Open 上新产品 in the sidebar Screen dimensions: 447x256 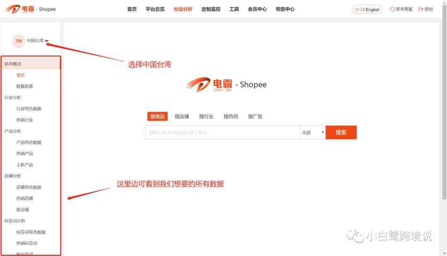(24, 165)
